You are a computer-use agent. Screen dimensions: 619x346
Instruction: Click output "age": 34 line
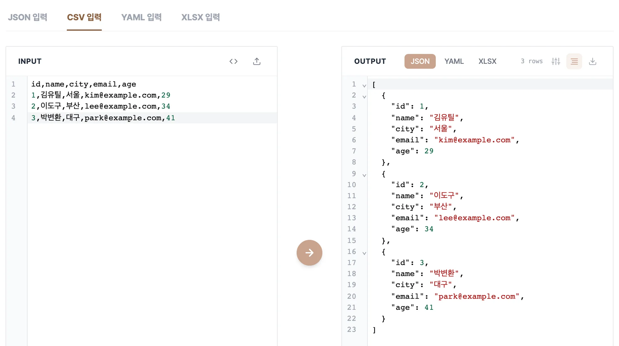412,229
